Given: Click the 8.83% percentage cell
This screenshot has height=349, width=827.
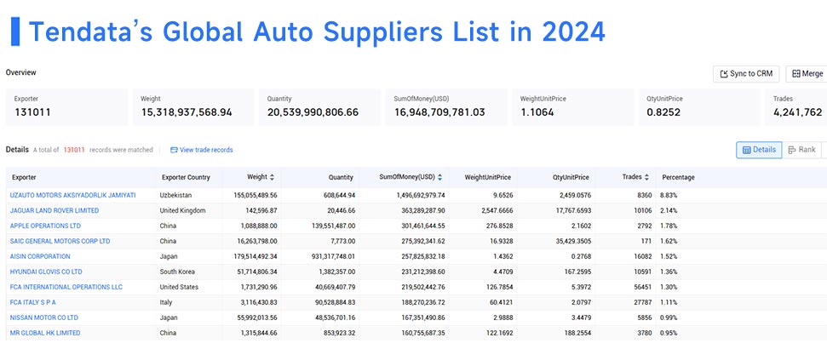Looking at the screenshot, I should (x=669, y=195).
